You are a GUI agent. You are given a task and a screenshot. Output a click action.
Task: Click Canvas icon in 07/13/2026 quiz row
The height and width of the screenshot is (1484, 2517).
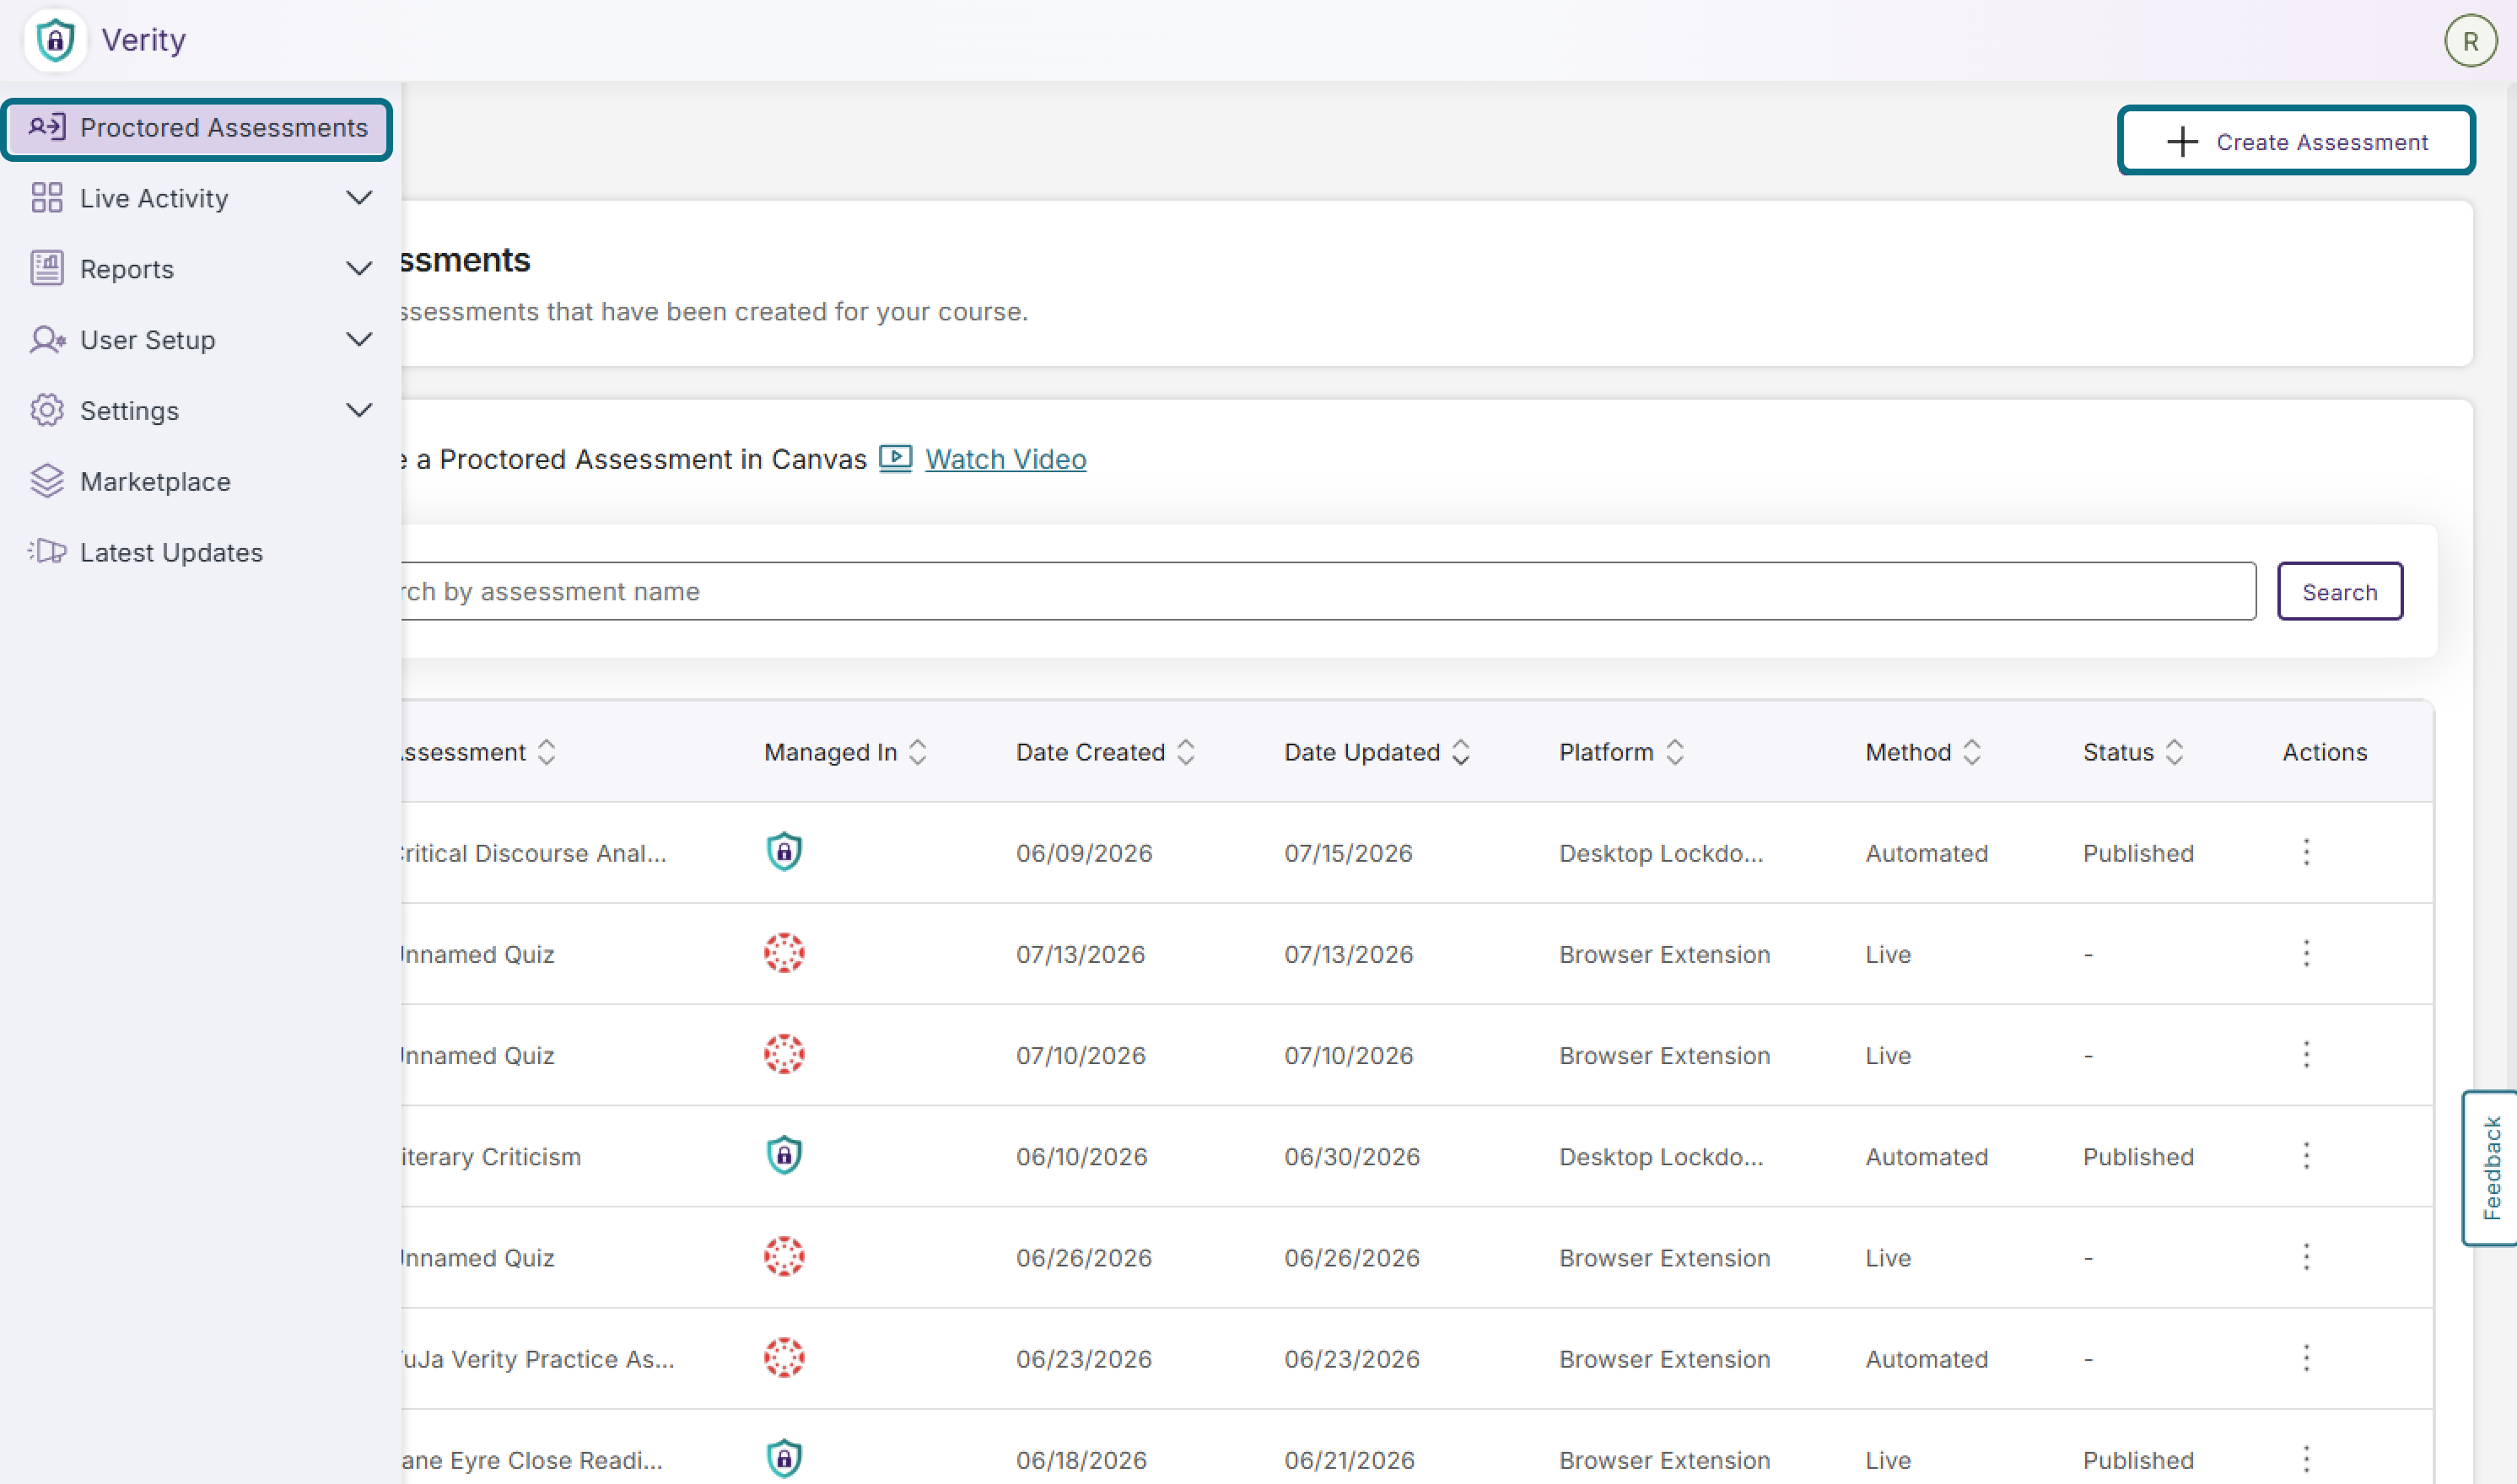click(x=784, y=953)
